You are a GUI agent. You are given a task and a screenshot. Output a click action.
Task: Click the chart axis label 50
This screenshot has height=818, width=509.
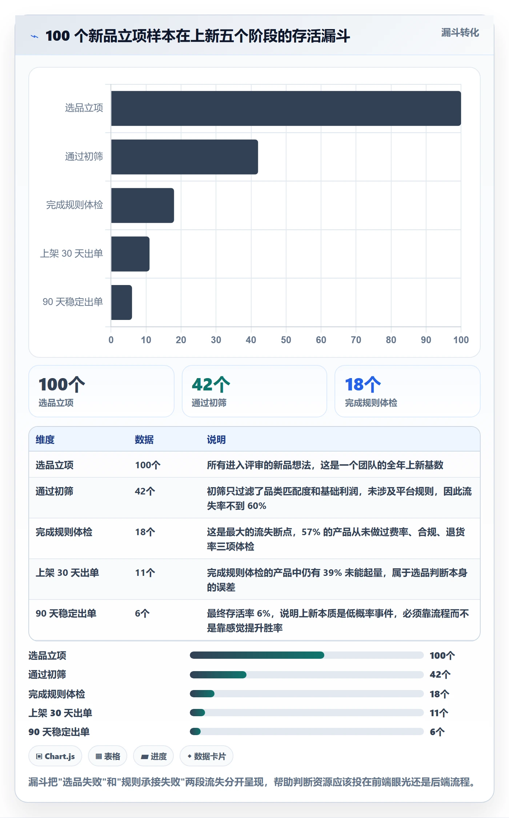[286, 340]
